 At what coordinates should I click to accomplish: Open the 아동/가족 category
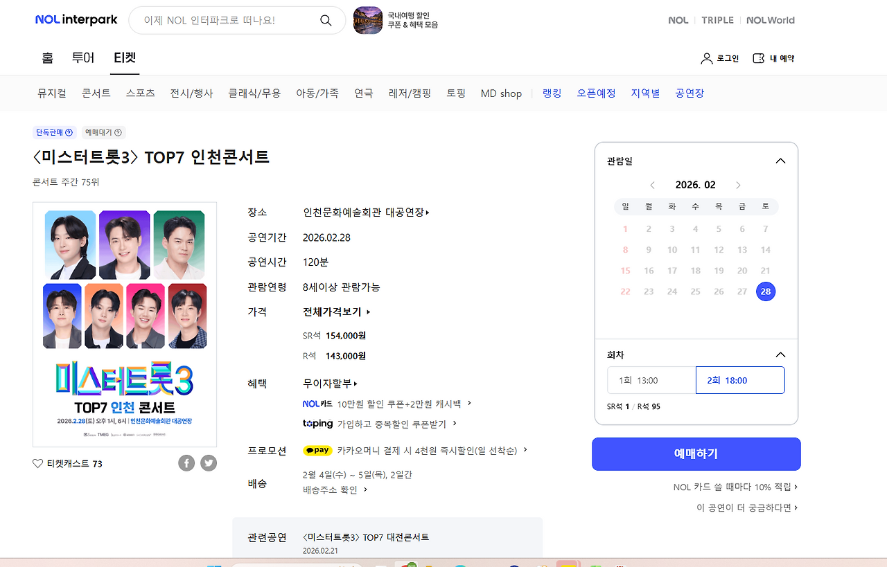317,93
